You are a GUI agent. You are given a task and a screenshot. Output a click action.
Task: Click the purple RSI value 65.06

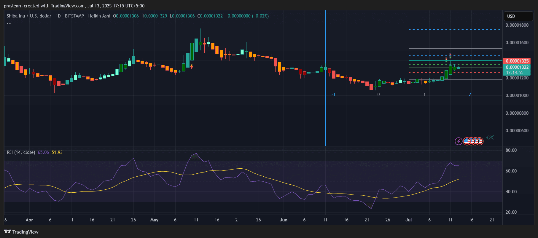(x=43, y=152)
